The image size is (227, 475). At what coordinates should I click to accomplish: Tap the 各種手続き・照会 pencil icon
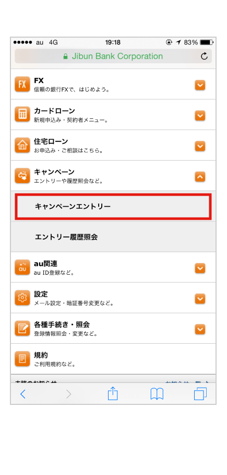pos(22,329)
